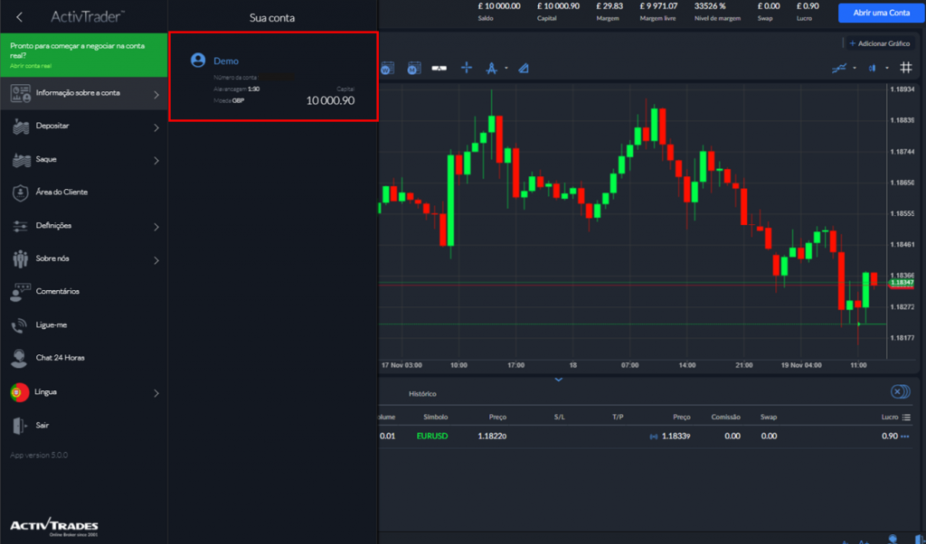Viewport: 926px width, 544px height.
Task: Expand the Definições submenu chevron
Action: (156, 227)
